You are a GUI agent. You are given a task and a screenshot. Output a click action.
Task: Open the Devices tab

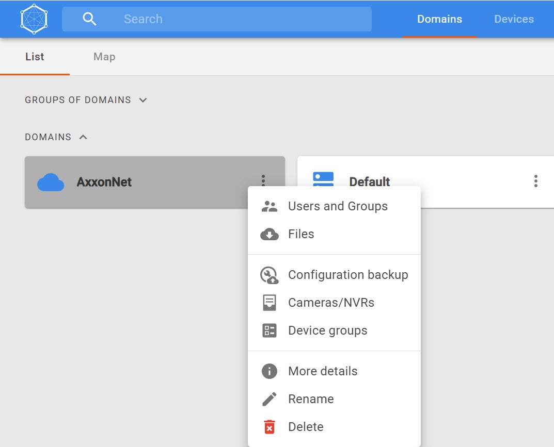(x=513, y=19)
